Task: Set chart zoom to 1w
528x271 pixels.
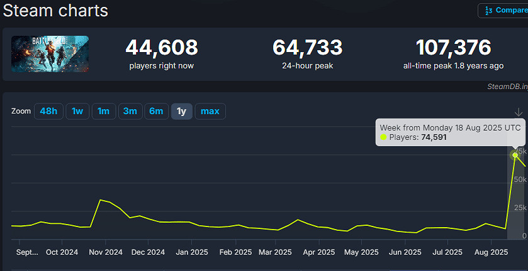Action: point(77,112)
